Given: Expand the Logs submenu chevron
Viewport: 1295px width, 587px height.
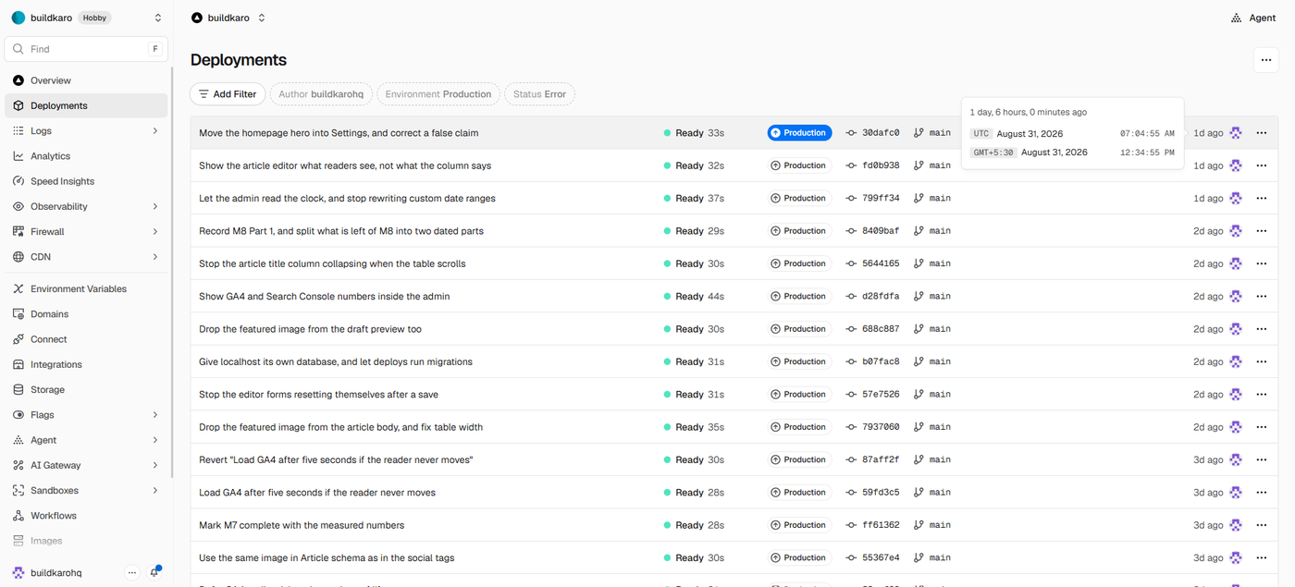Looking at the screenshot, I should click(155, 131).
